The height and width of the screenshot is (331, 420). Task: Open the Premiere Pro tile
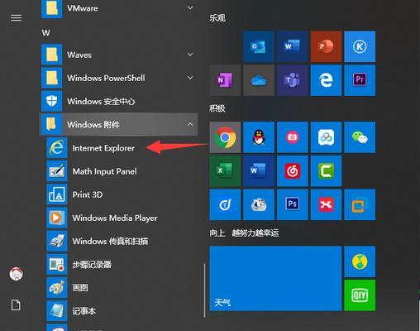point(360,80)
